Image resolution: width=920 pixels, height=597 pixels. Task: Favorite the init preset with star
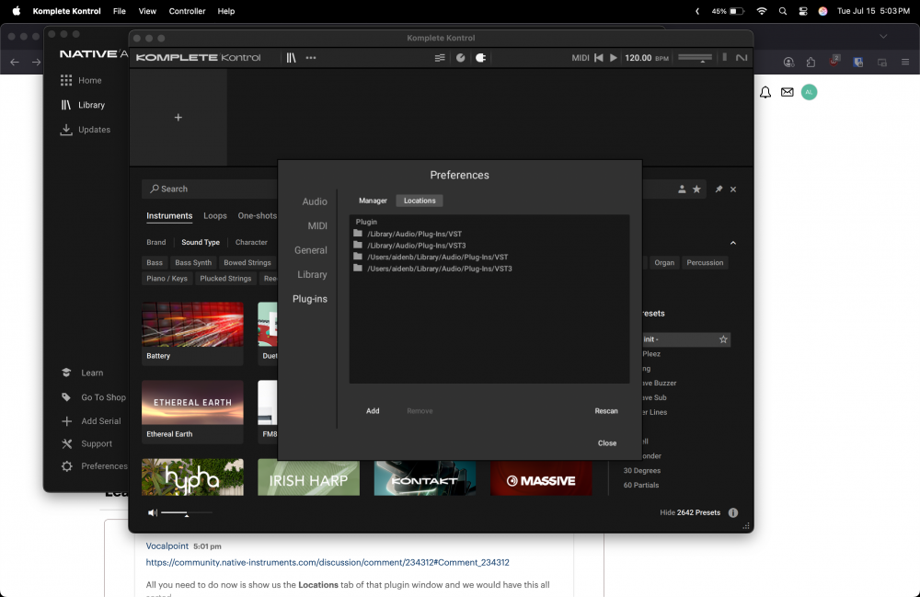point(723,339)
